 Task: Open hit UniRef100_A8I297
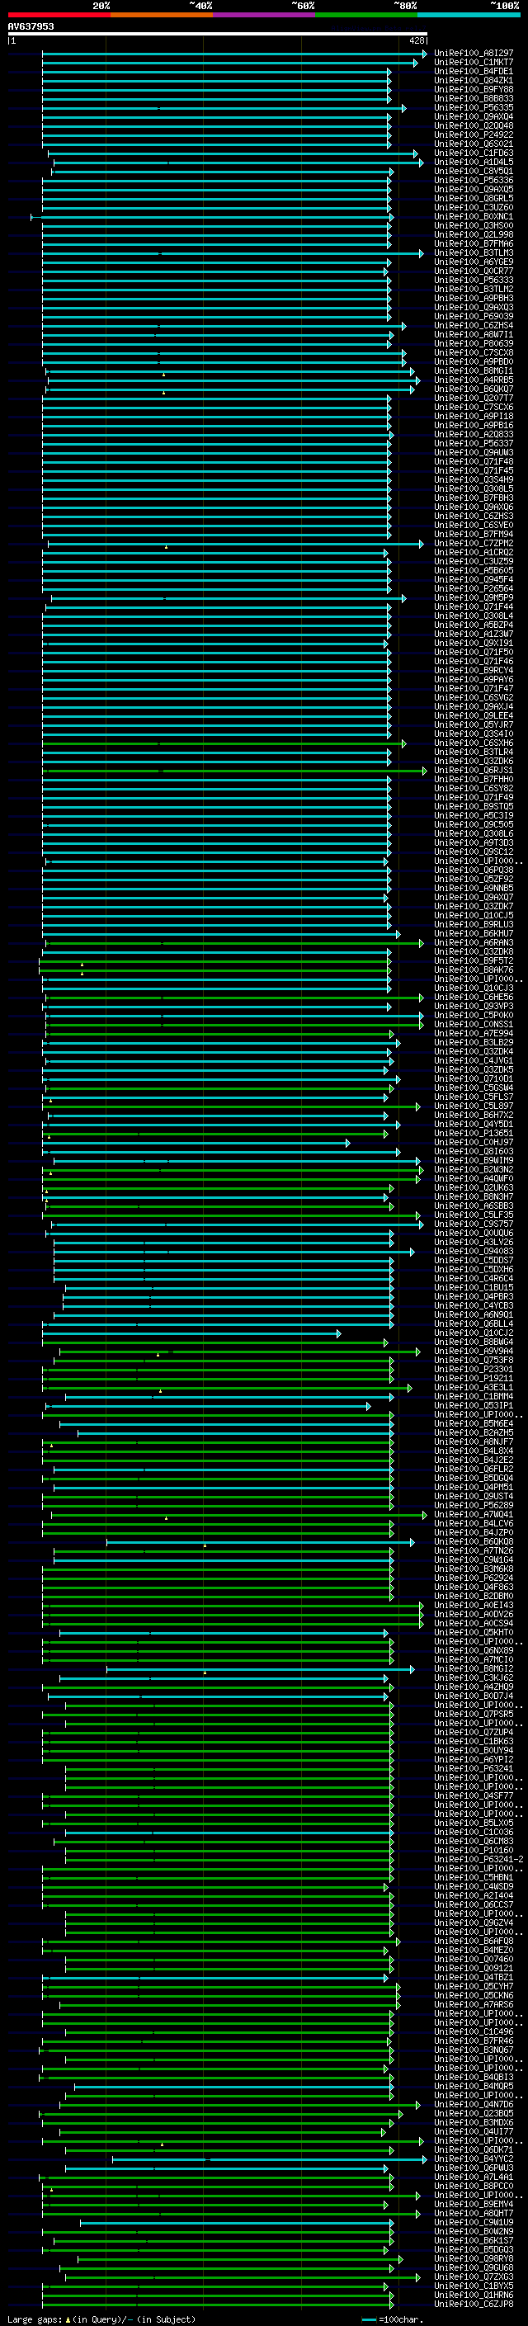[473, 54]
